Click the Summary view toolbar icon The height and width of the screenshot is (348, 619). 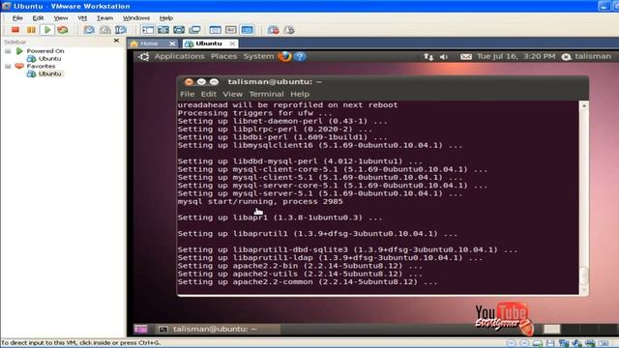coord(215,30)
